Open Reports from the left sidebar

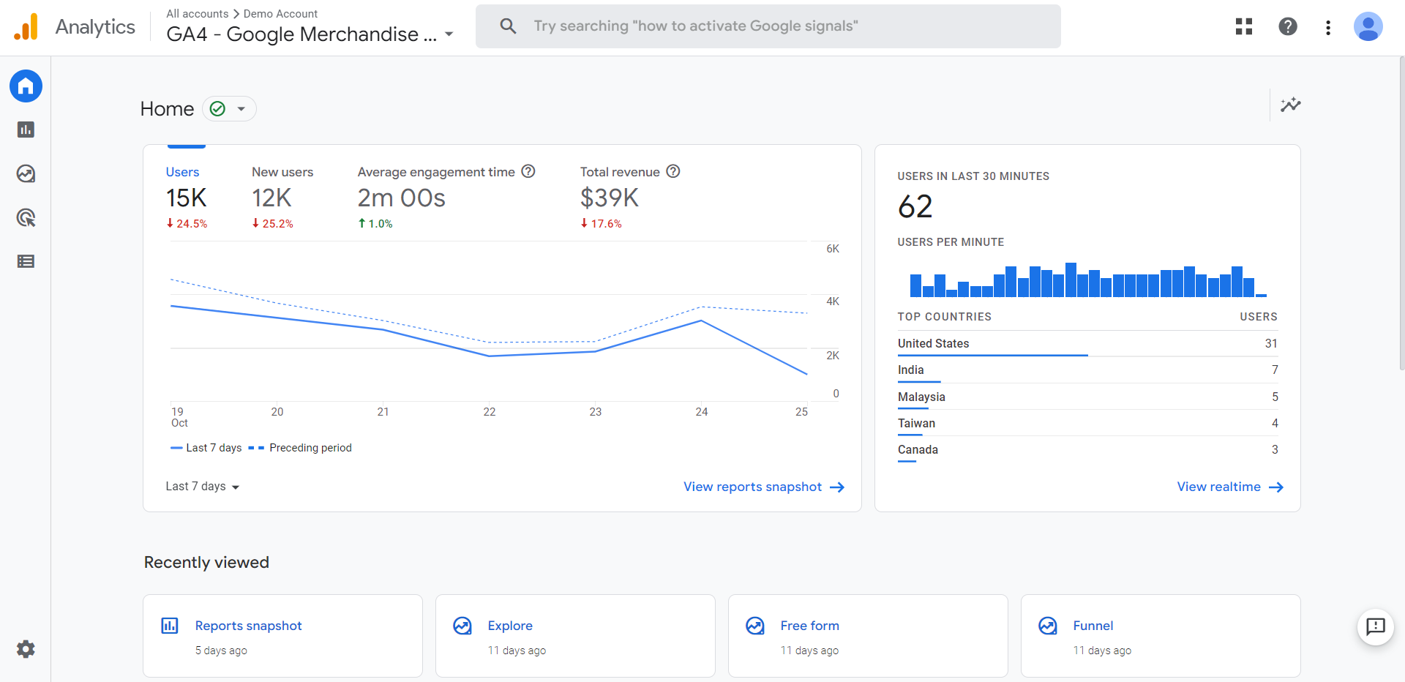pyautogui.click(x=26, y=130)
